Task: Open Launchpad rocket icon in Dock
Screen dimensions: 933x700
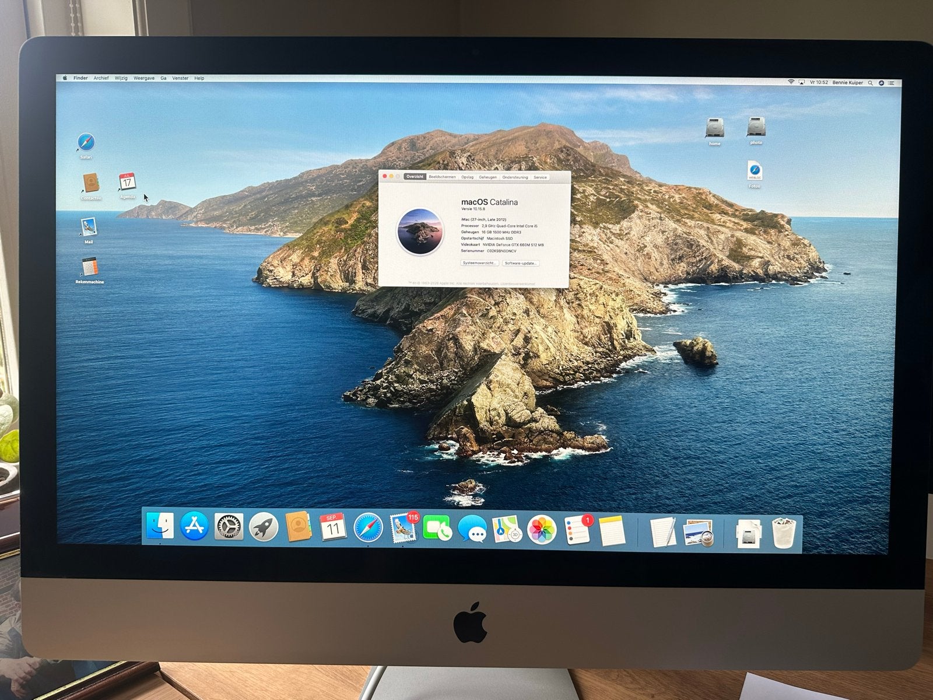Action: pos(264,528)
